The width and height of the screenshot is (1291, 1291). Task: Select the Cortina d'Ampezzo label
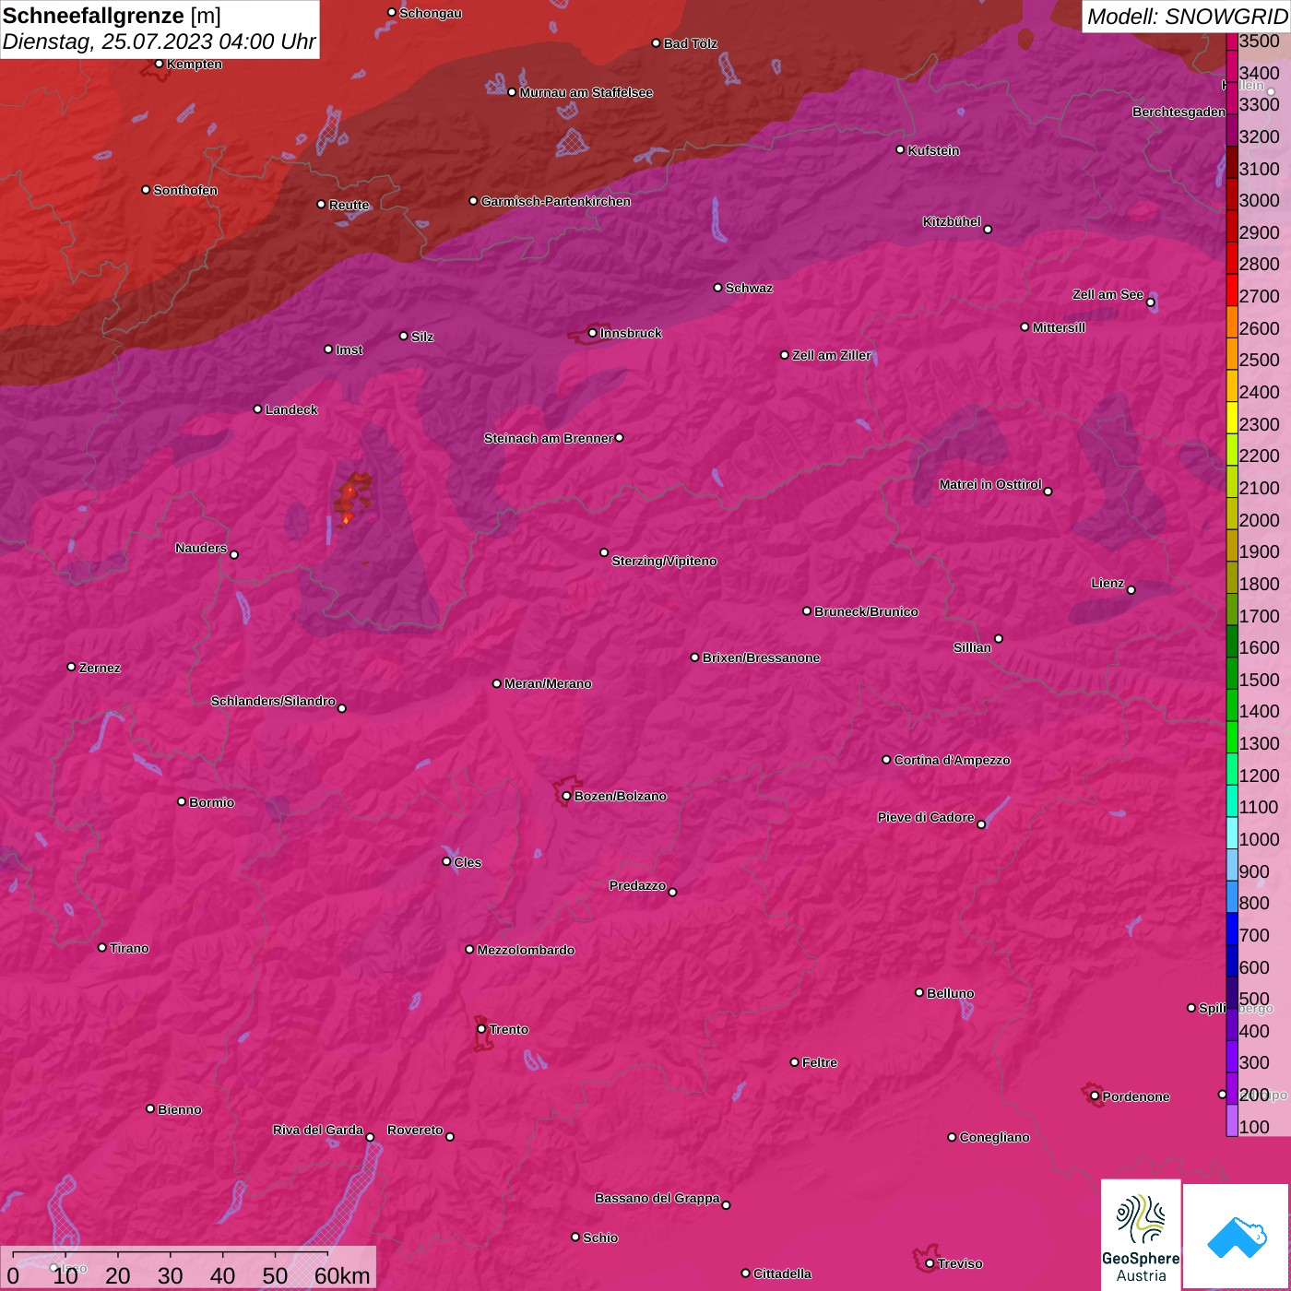tap(953, 760)
